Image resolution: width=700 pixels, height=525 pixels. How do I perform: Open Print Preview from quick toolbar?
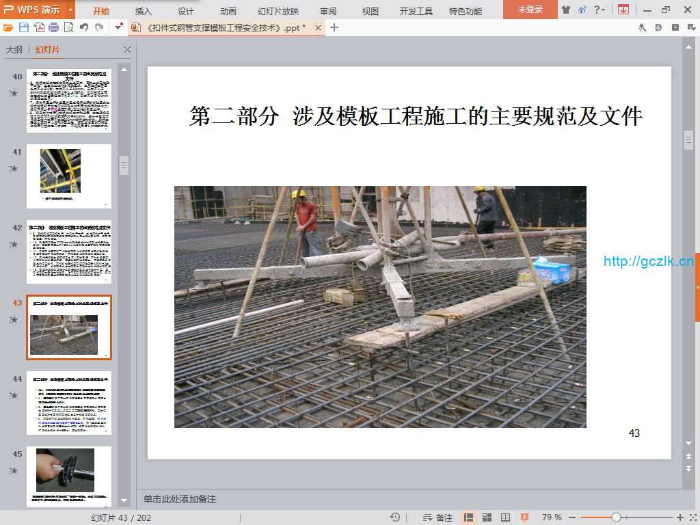point(68,27)
